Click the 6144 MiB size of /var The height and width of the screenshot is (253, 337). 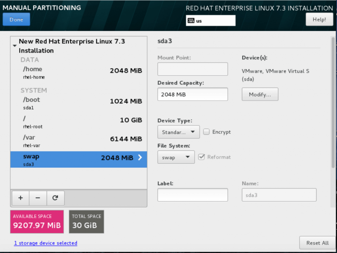coord(126,139)
